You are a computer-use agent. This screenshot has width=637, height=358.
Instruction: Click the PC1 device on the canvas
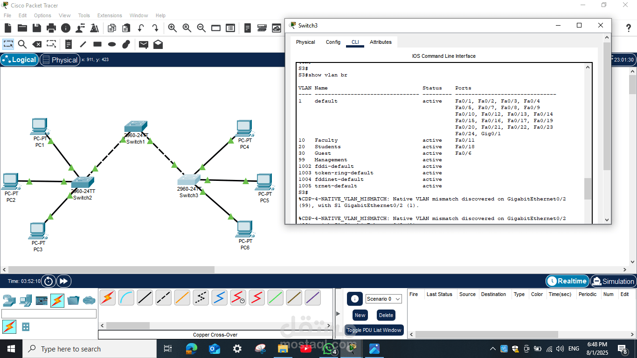(40, 126)
